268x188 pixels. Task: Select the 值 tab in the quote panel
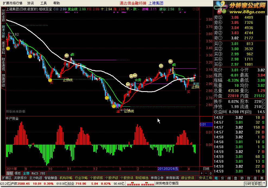pyautogui.click(x=255, y=178)
